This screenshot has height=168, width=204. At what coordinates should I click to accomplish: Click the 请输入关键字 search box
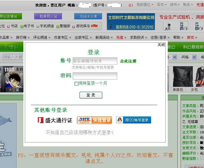[x=13, y=57]
